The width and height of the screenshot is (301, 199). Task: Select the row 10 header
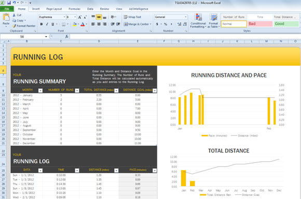[x=3, y=95]
